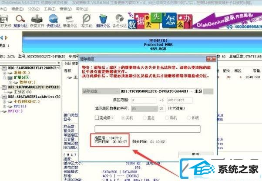The width and height of the screenshot is (262, 181).
Task: Select EFI(D:) partition in tree
Action: point(15,111)
